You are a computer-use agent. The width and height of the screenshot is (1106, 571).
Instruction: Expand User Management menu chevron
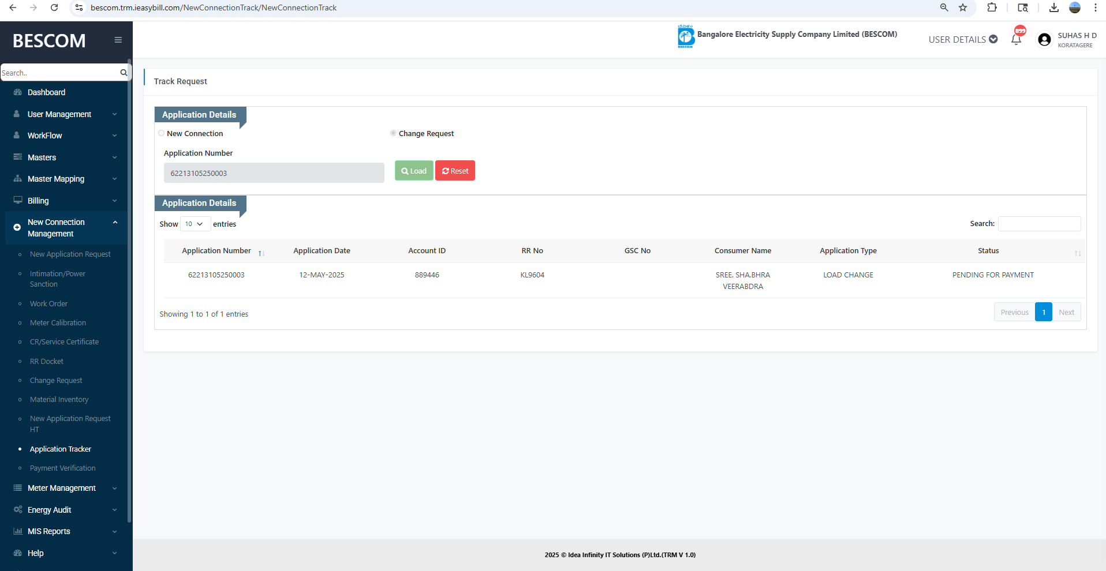(114, 114)
